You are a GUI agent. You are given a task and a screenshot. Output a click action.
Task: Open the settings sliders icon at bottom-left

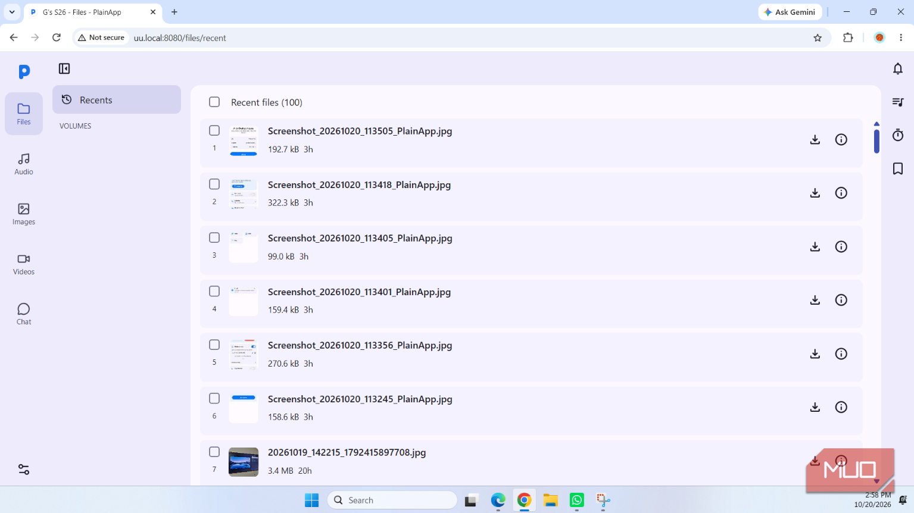pos(24,470)
